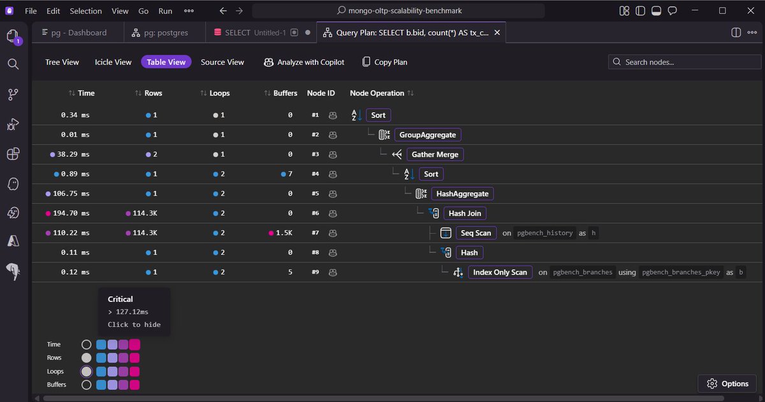Sort by the Node Operation column arrows
The image size is (765, 402).
[411, 93]
